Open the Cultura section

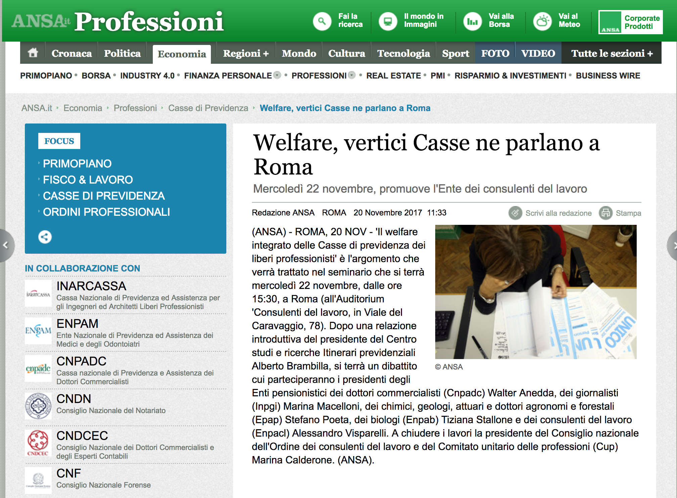(347, 53)
